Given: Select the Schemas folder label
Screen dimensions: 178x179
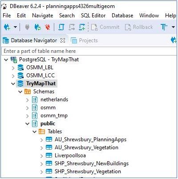Looking at the screenshot, I should (x=44, y=91).
